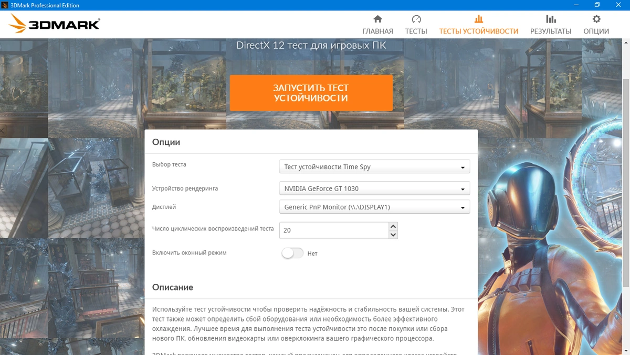Expand the NVIDIA GeForce GT 1030 dropdown
The image size is (630, 355).
(374, 188)
